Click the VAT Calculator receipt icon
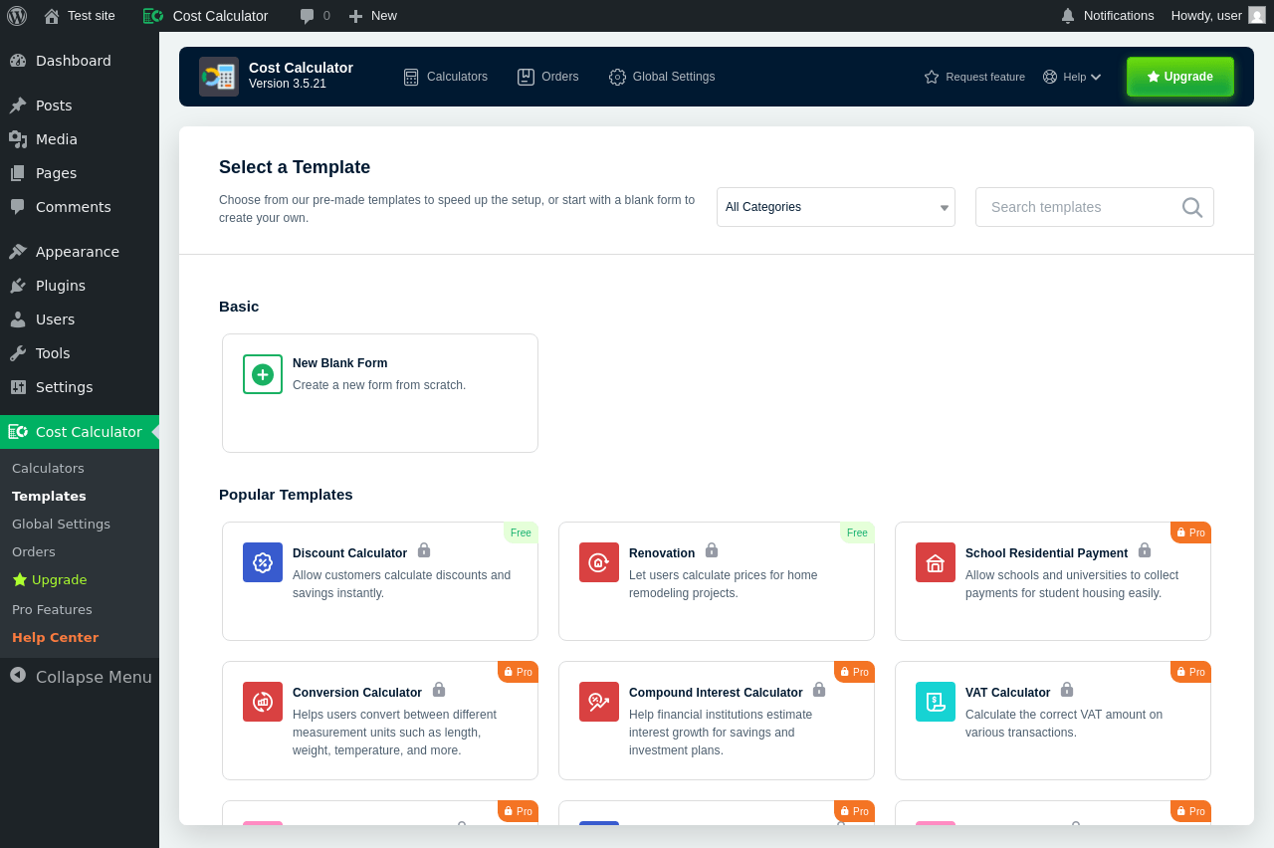Screen dimensions: 1274x848 pyautogui.click(x=936, y=702)
